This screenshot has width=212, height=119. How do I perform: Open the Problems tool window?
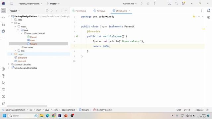[3, 97]
